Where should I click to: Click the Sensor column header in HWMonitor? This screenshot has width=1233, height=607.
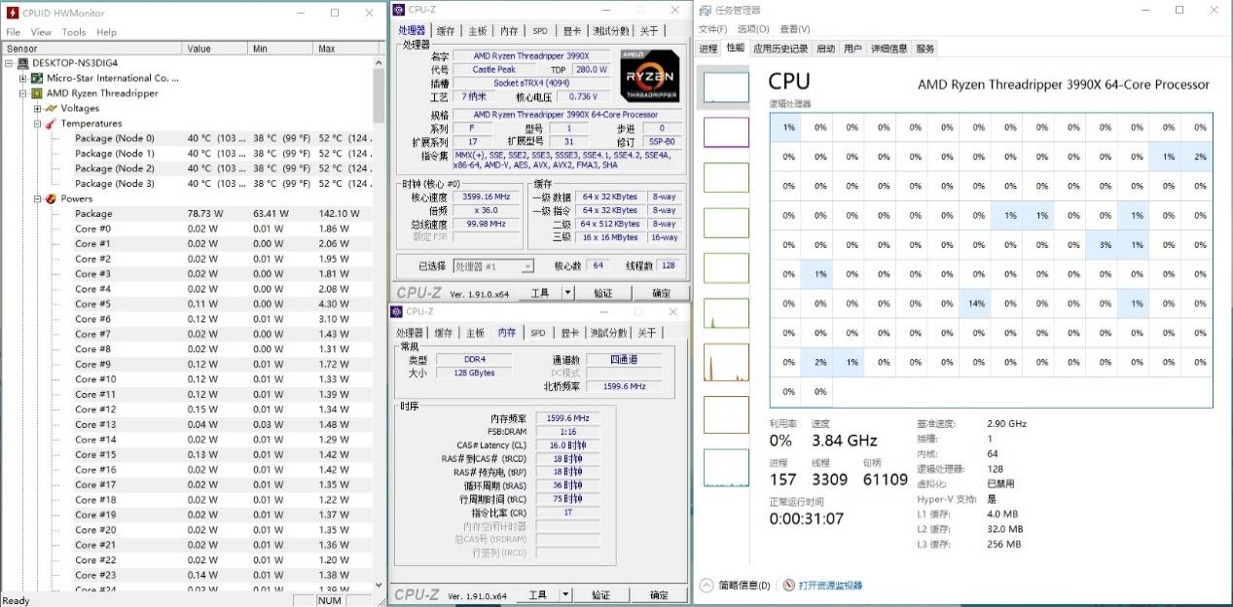(91, 49)
